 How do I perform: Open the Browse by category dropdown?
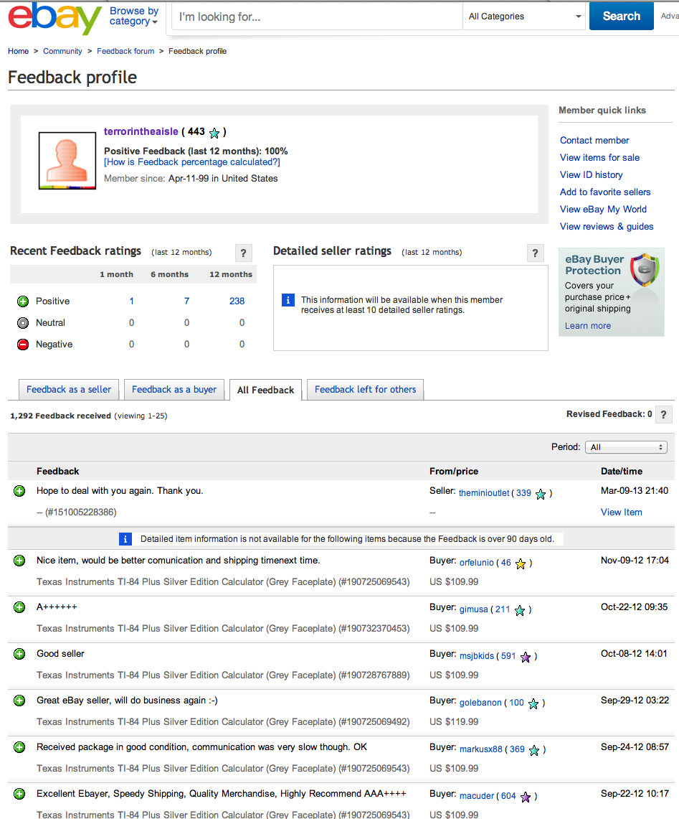point(133,17)
